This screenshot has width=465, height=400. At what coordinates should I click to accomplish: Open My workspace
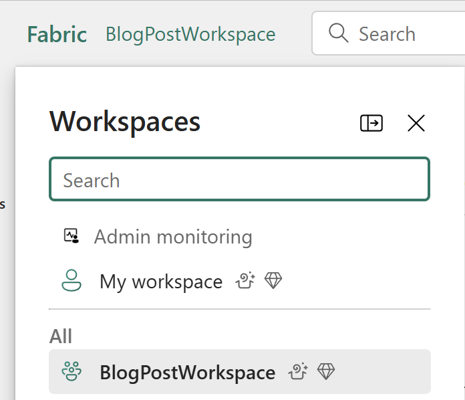tap(161, 282)
